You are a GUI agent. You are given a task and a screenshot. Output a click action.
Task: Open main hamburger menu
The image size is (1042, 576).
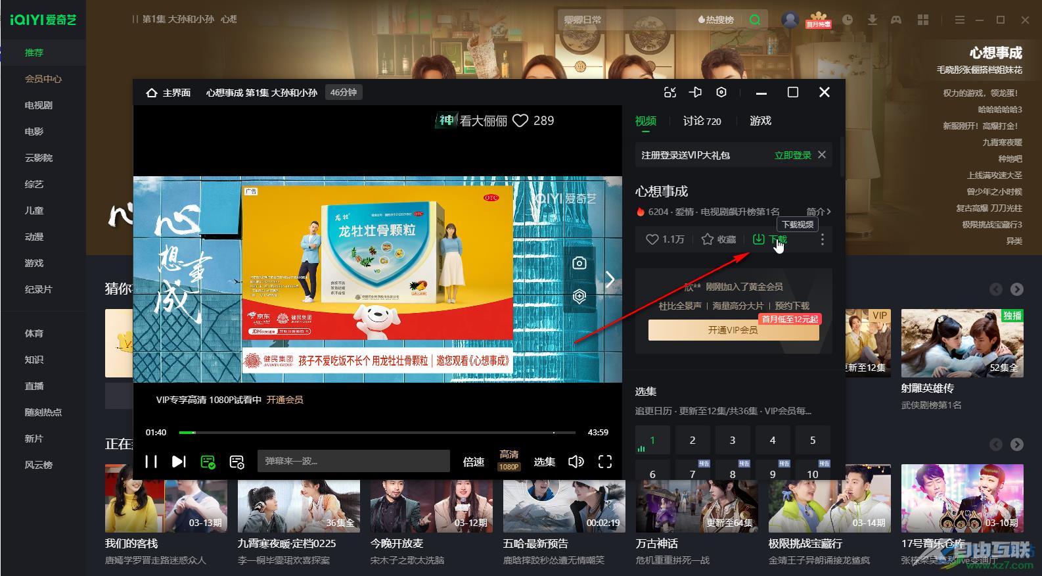[x=959, y=20]
